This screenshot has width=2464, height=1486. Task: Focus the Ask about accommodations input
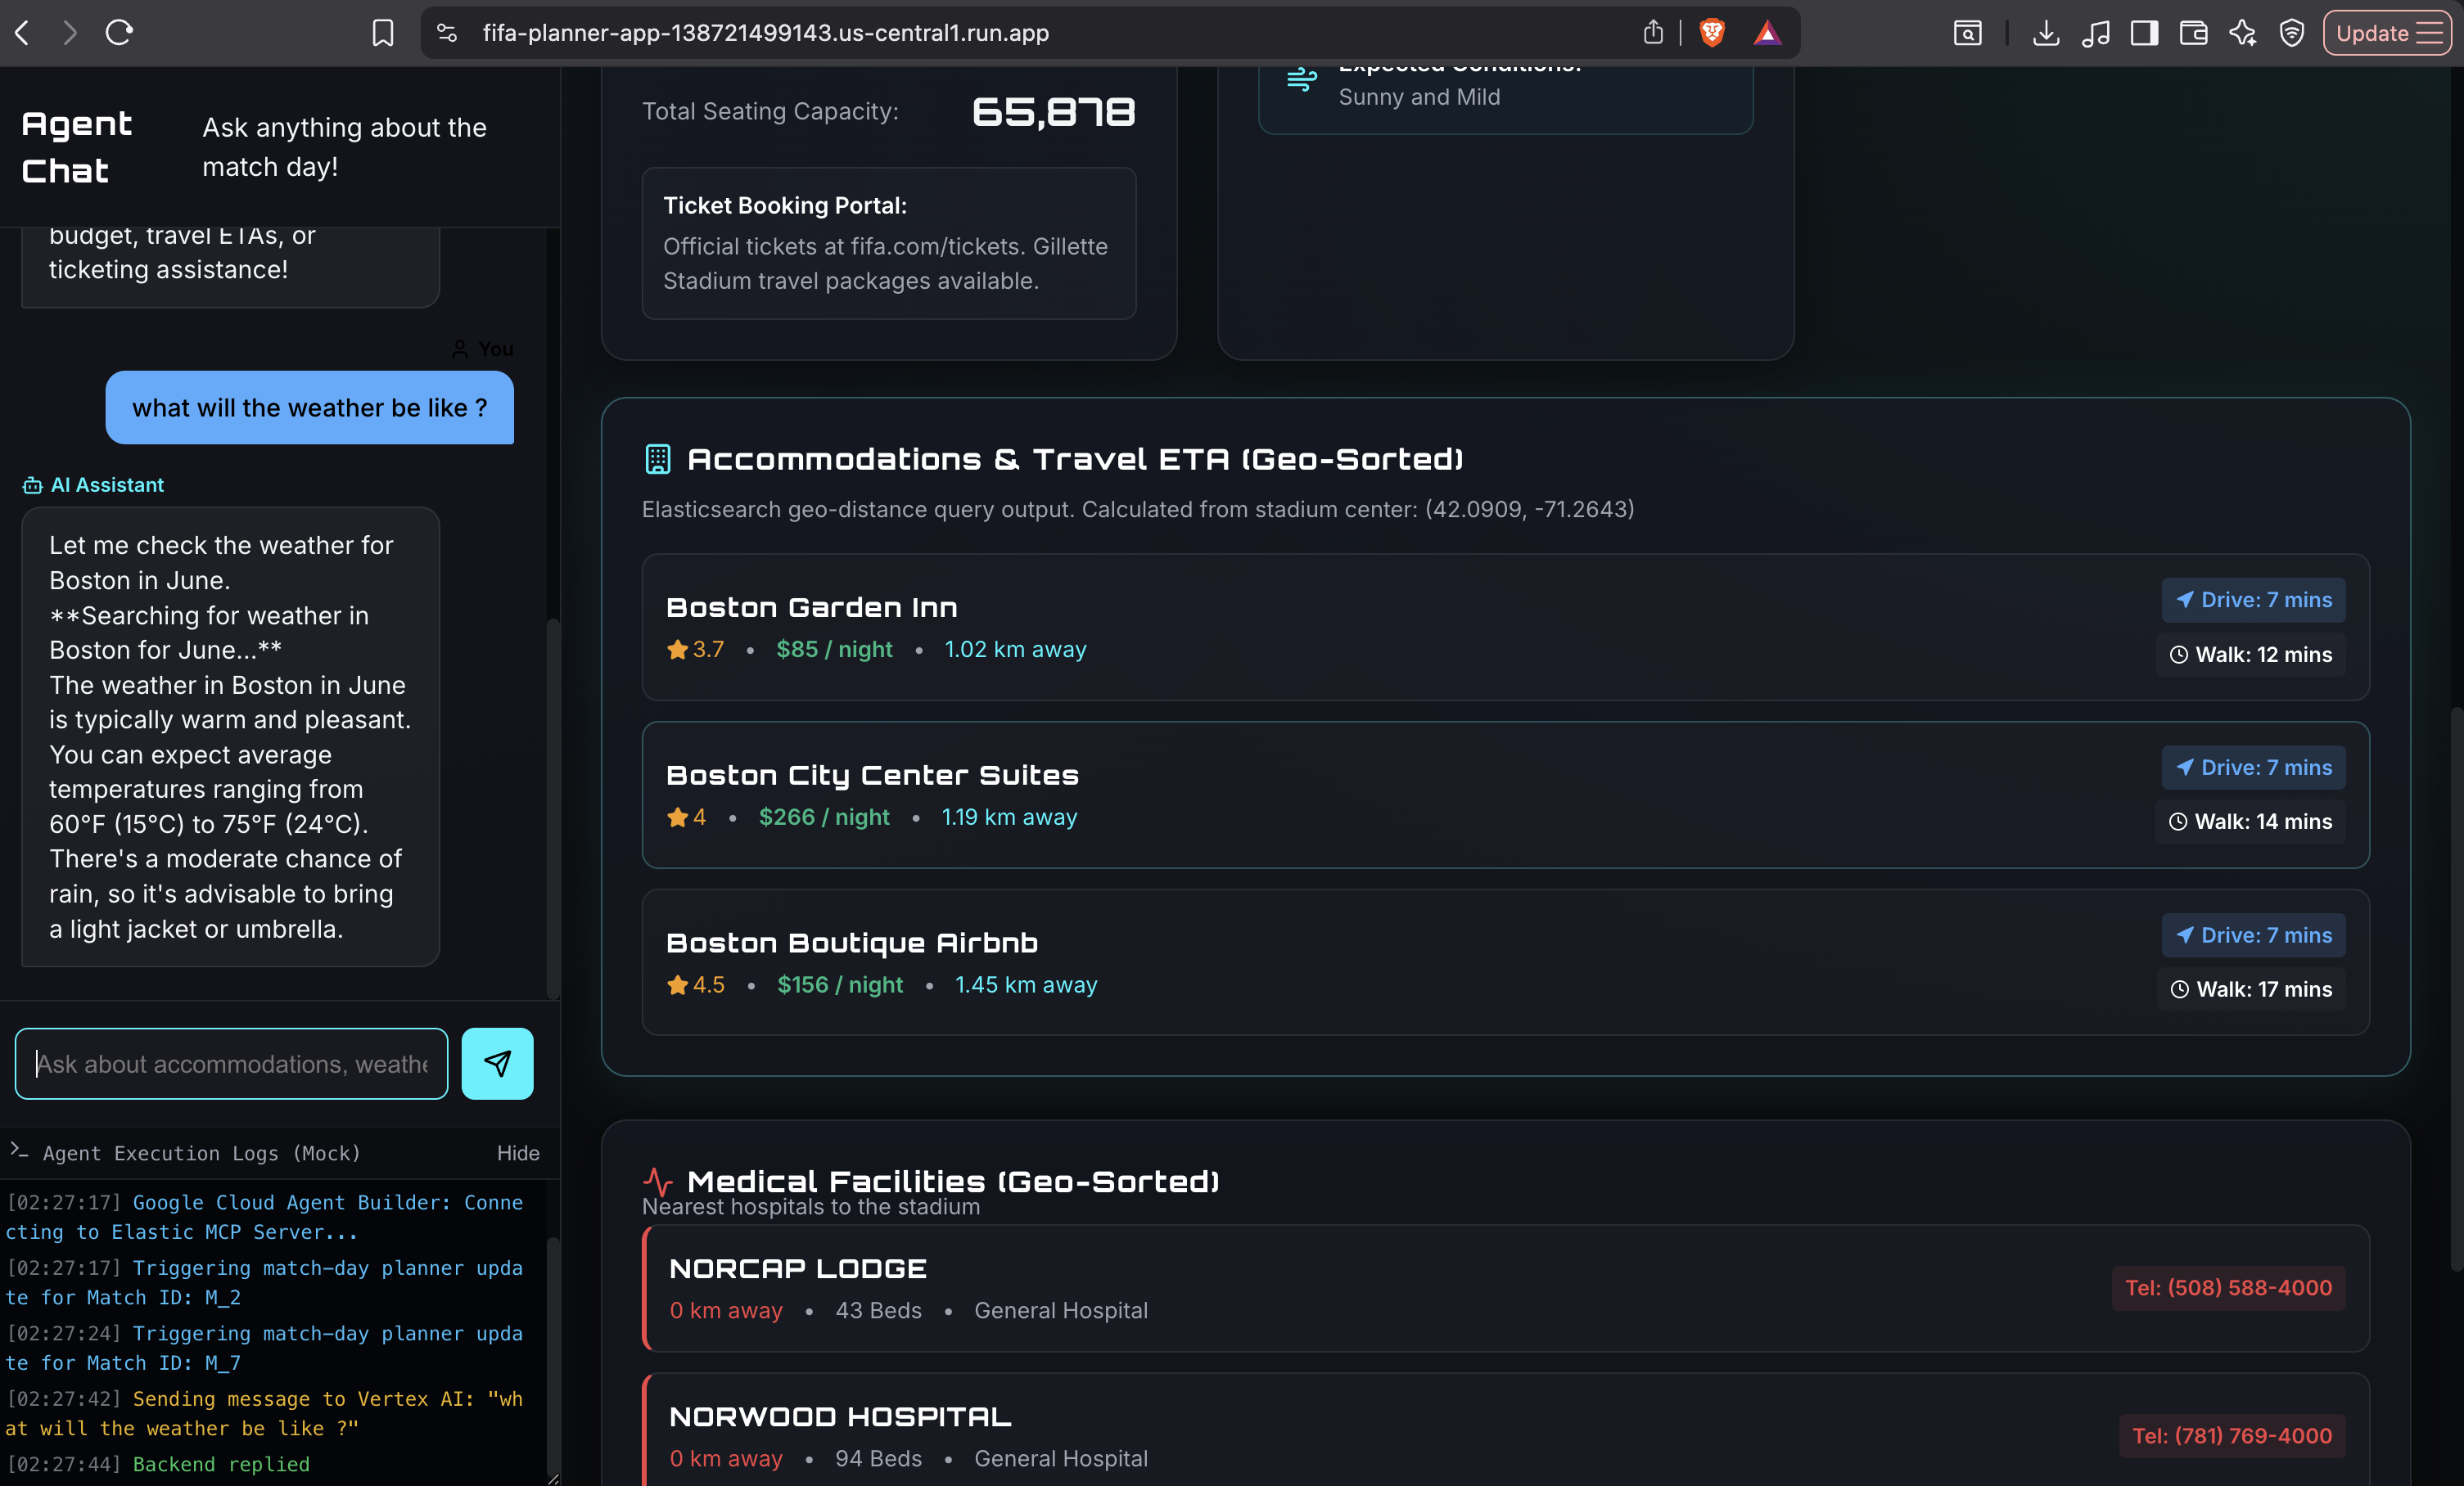tap(231, 1063)
